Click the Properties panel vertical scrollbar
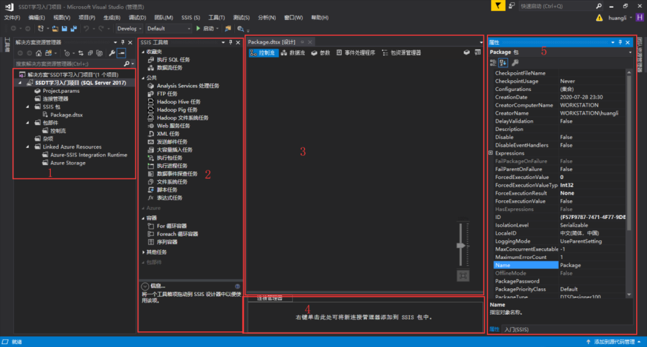Image resolution: width=647 pixels, height=347 pixels. pyautogui.click(x=629, y=184)
